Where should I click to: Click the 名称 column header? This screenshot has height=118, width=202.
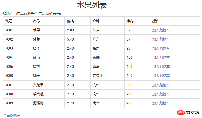pyautogui.click(x=36, y=21)
